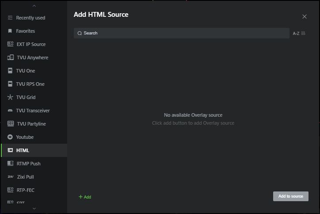Click Add to create HTML source
The width and height of the screenshot is (320, 214).
85,197
